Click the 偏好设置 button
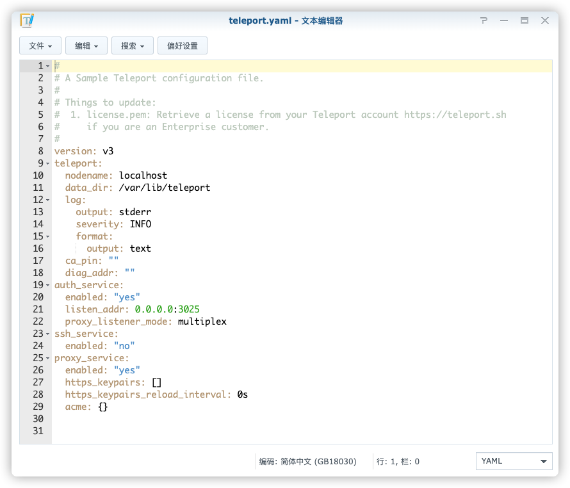570x488 pixels. pos(183,45)
